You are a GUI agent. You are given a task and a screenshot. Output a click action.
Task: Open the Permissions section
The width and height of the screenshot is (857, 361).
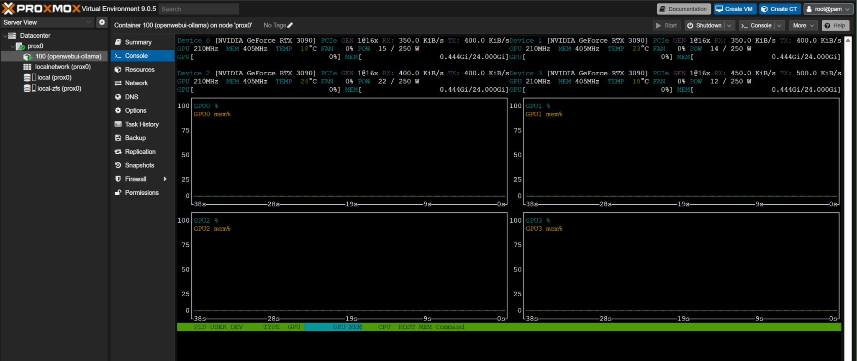(x=141, y=193)
